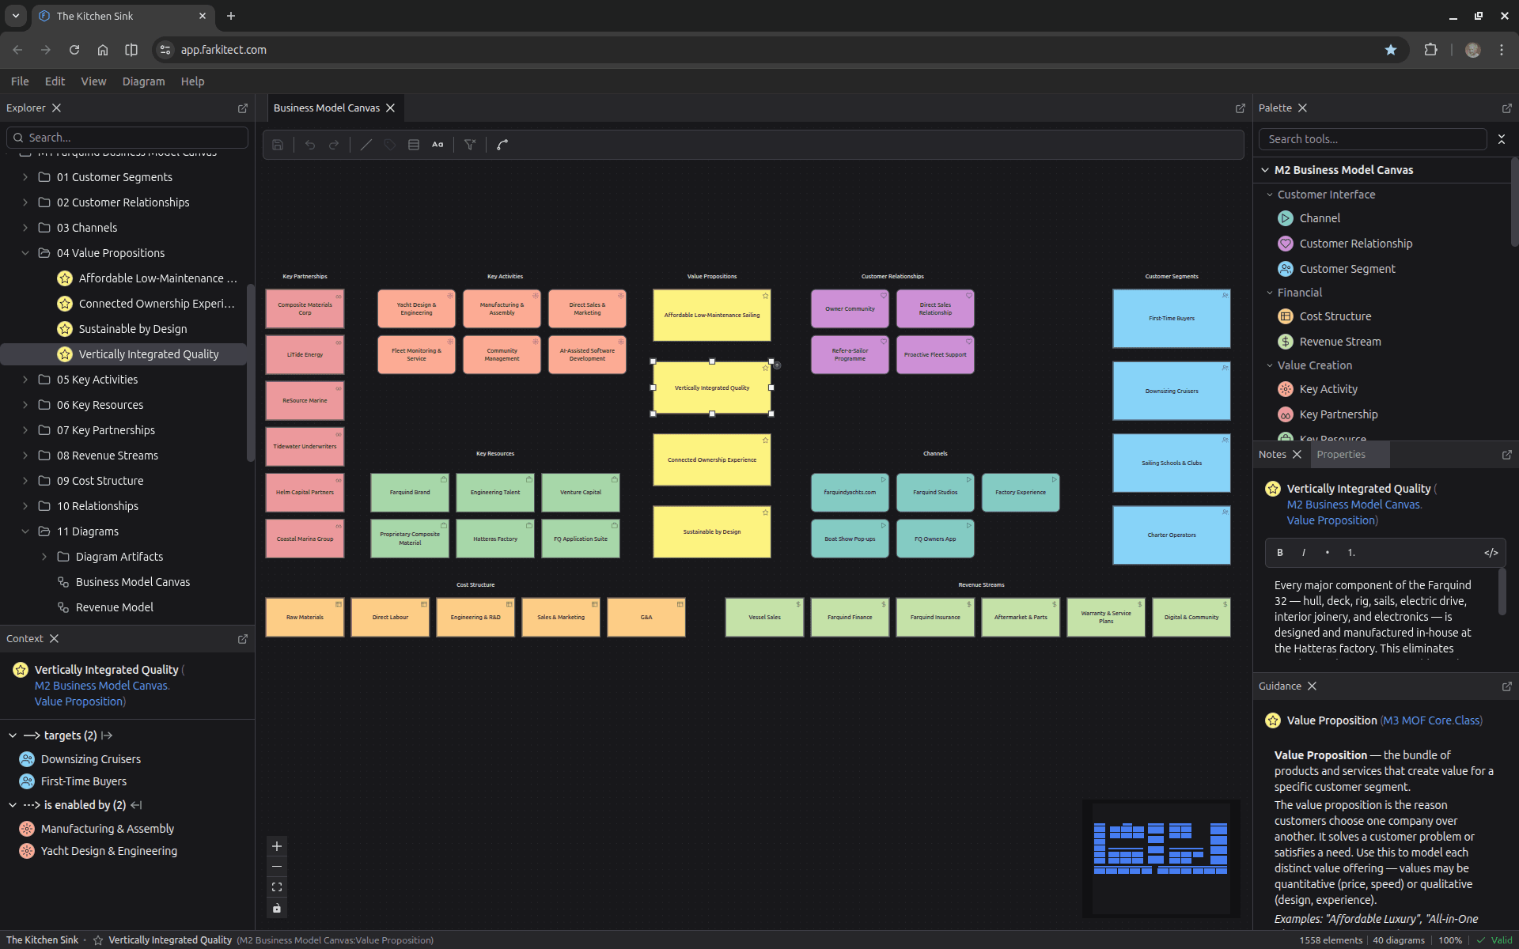The width and height of the screenshot is (1519, 949).
Task: Toggle bold in Notes editor
Action: (x=1280, y=553)
